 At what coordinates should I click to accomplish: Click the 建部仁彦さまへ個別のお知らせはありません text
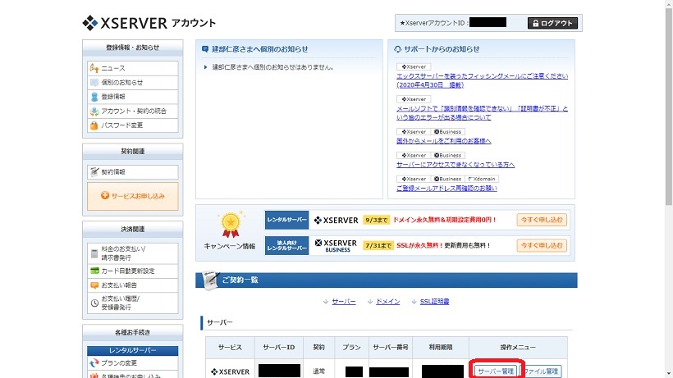pos(272,67)
